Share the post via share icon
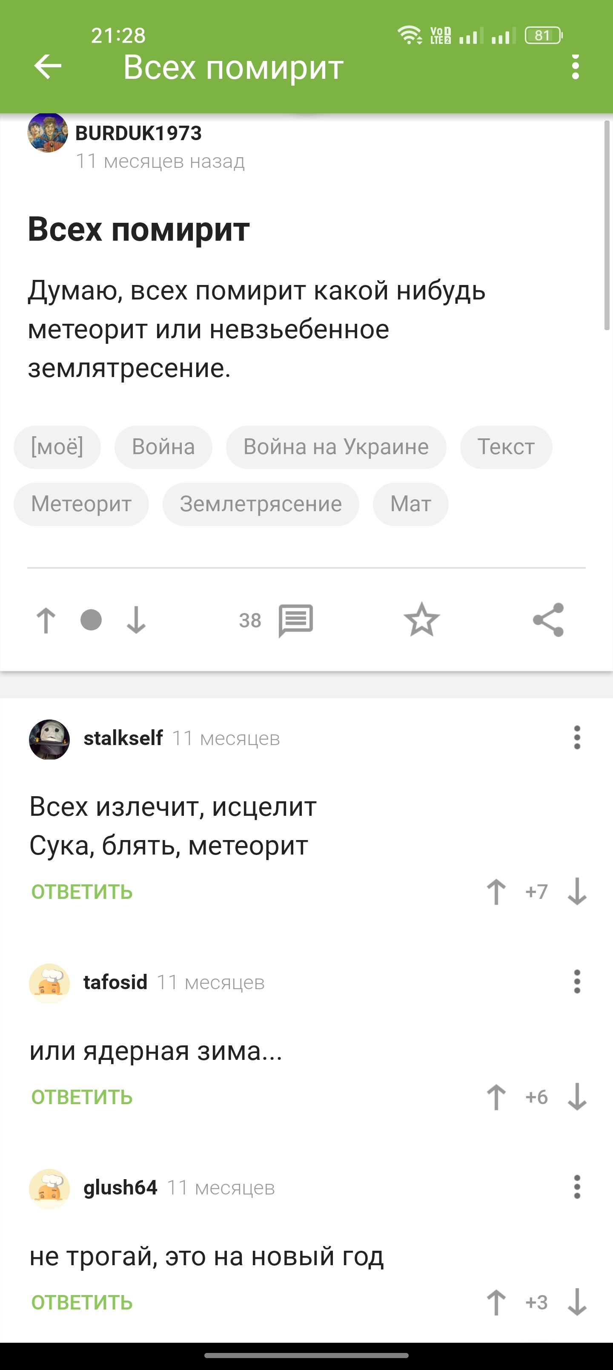613x1370 pixels. [x=548, y=620]
